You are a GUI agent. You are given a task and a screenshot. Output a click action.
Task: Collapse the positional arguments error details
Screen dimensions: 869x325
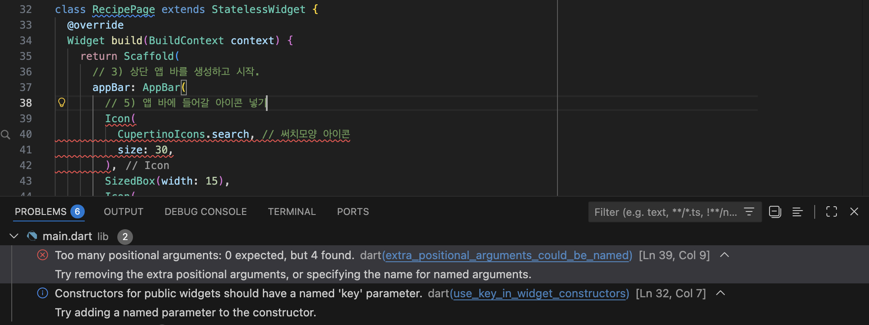(724, 255)
